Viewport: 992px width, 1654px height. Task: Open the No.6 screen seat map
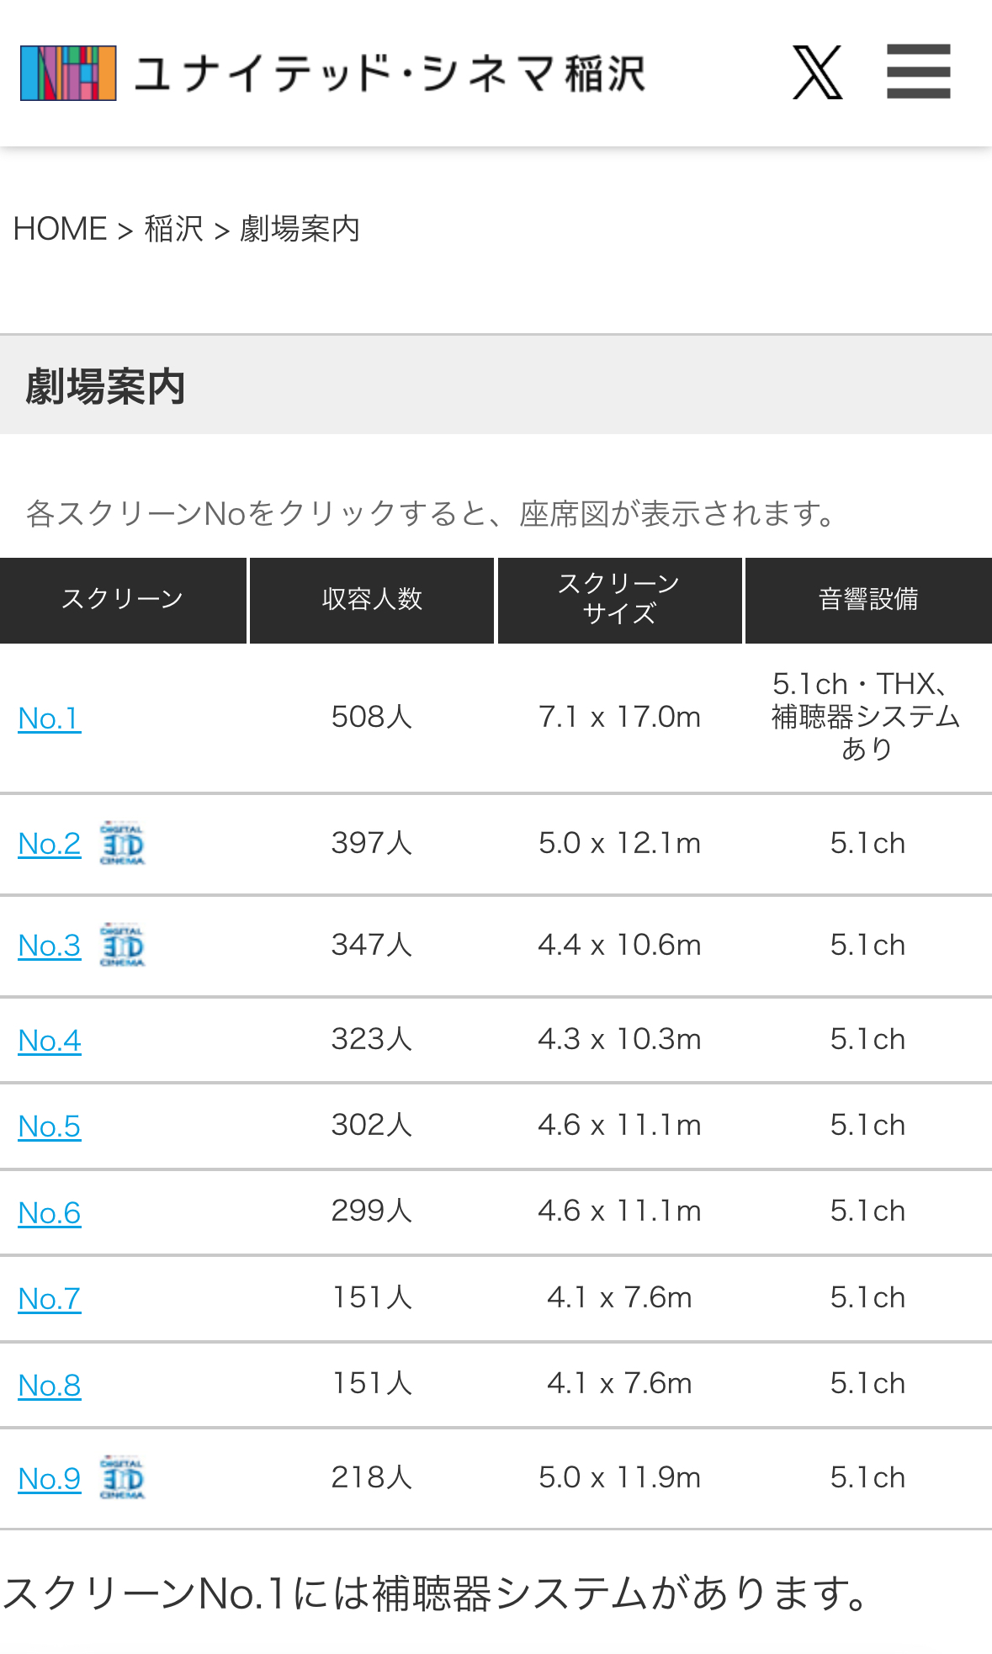(50, 1212)
